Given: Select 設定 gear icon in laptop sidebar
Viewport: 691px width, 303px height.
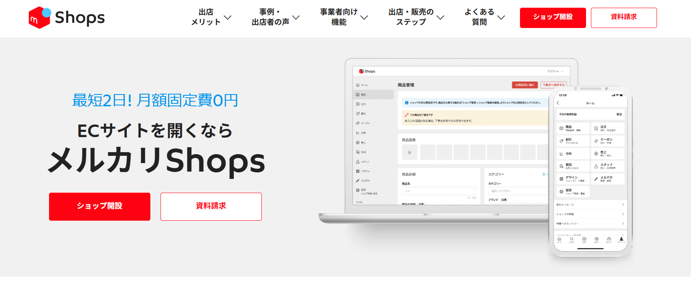Looking at the screenshot, I should point(358,190).
